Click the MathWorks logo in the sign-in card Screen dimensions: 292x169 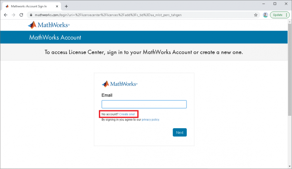120,84
